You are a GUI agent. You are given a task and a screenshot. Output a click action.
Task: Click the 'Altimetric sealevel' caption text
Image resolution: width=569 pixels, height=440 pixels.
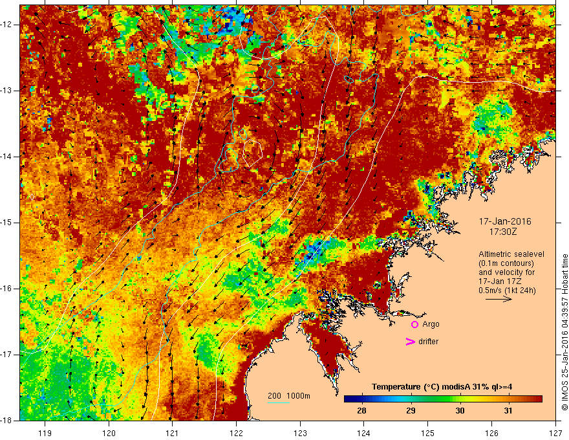pyautogui.click(x=511, y=254)
